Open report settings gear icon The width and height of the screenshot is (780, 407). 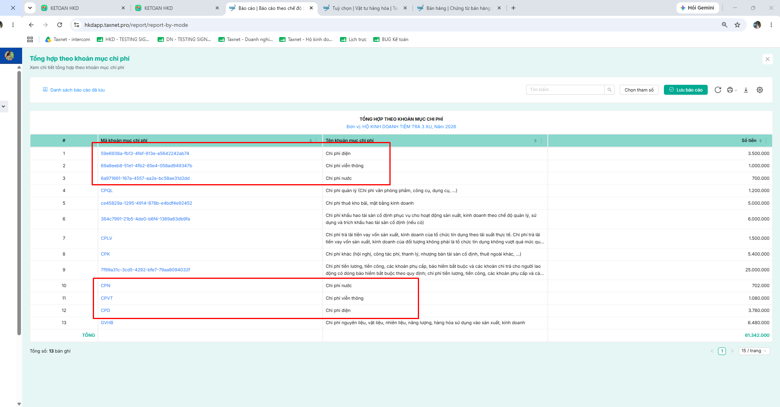tap(760, 90)
